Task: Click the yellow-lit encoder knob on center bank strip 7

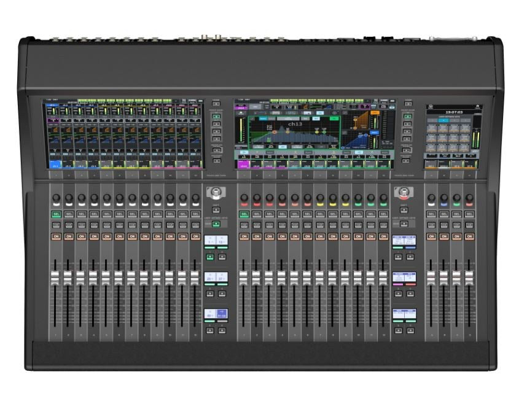Action: coord(320,198)
